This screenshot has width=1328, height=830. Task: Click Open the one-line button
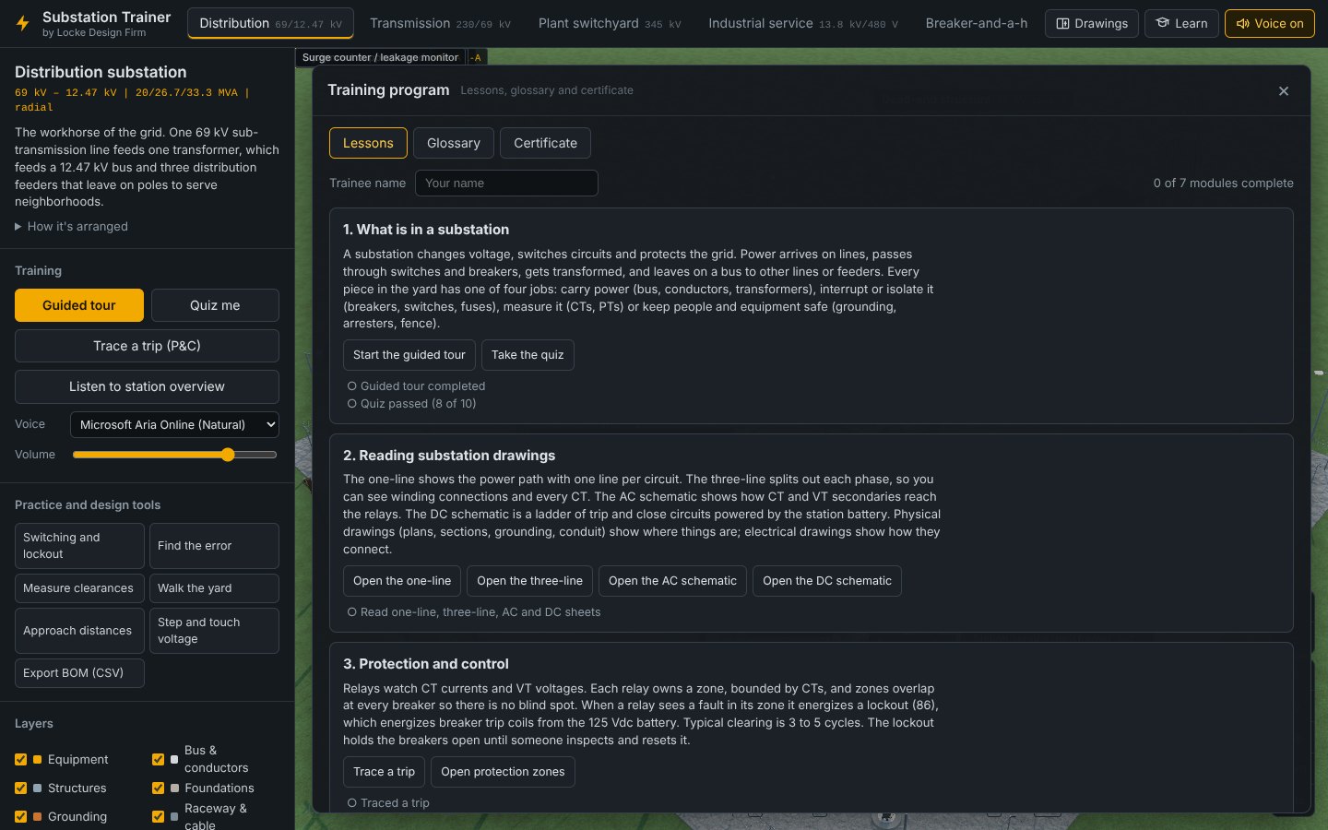coord(402,581)
